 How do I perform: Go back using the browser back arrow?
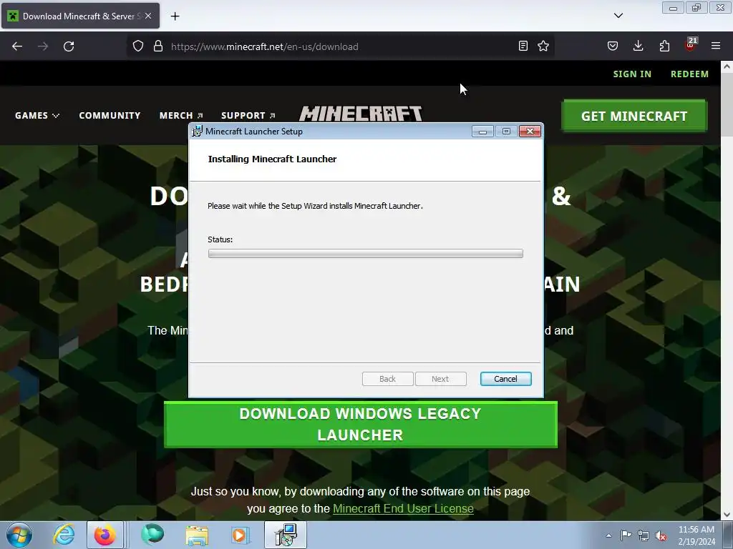click(17, 46)
